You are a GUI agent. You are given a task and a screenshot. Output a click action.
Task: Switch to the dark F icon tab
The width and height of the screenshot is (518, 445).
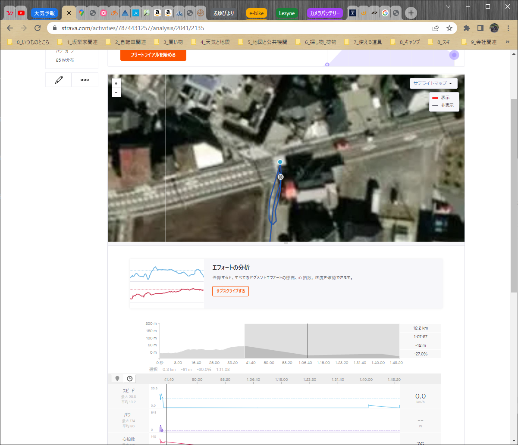[x=352, y=13]
